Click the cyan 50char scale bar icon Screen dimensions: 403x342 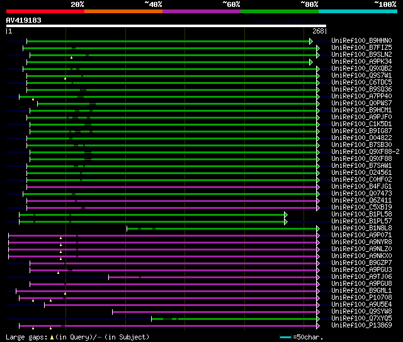point(285,338)
